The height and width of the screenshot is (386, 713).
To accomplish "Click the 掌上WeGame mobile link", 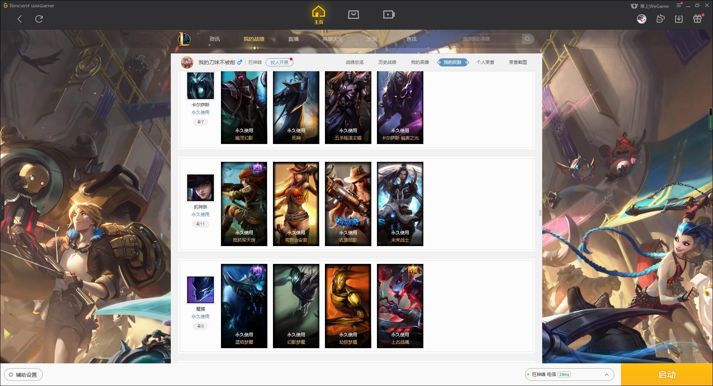I will click(x=649, y=6).
